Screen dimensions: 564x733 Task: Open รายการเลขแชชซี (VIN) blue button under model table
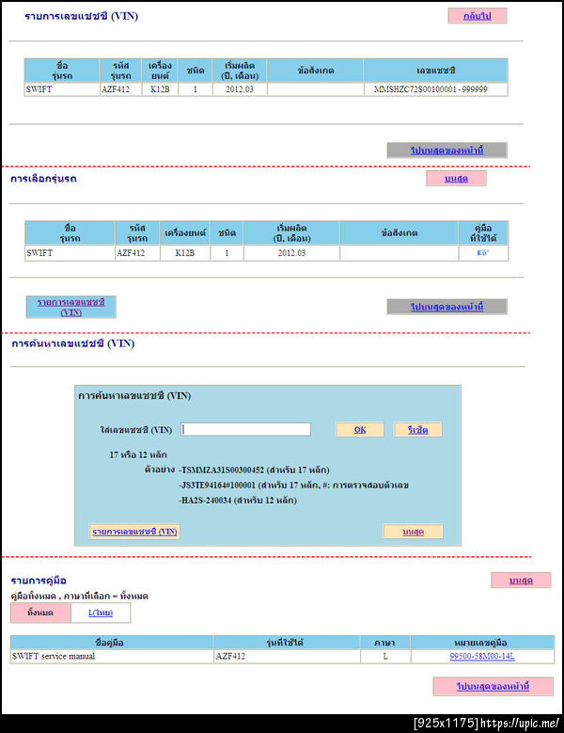pyautogui.click(x=70, y=307)
